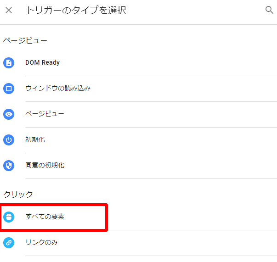Pick the 同意の初期化 trigger
This screenshot has width=277, height=262.
[45, 165]
